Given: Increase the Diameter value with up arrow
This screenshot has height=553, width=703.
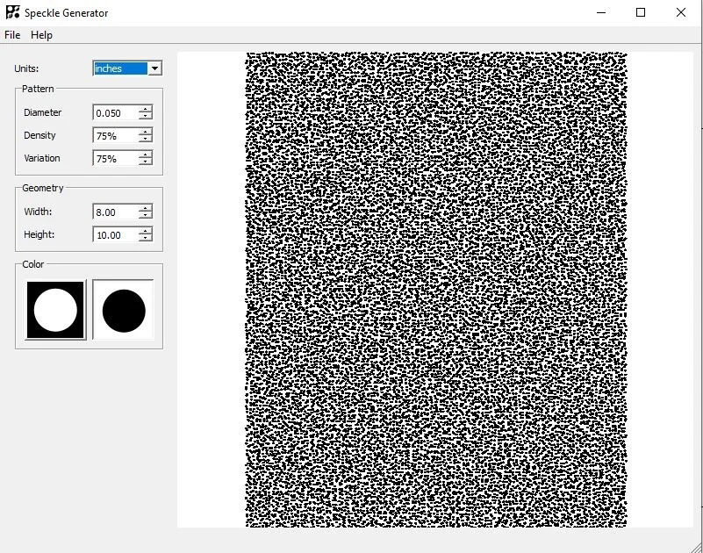Looking at the screenshot, I should (x=146, y=109).
